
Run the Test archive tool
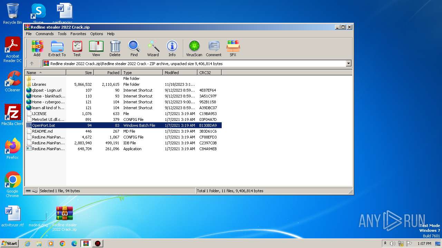pyautogui.click(x=77, y=48)
